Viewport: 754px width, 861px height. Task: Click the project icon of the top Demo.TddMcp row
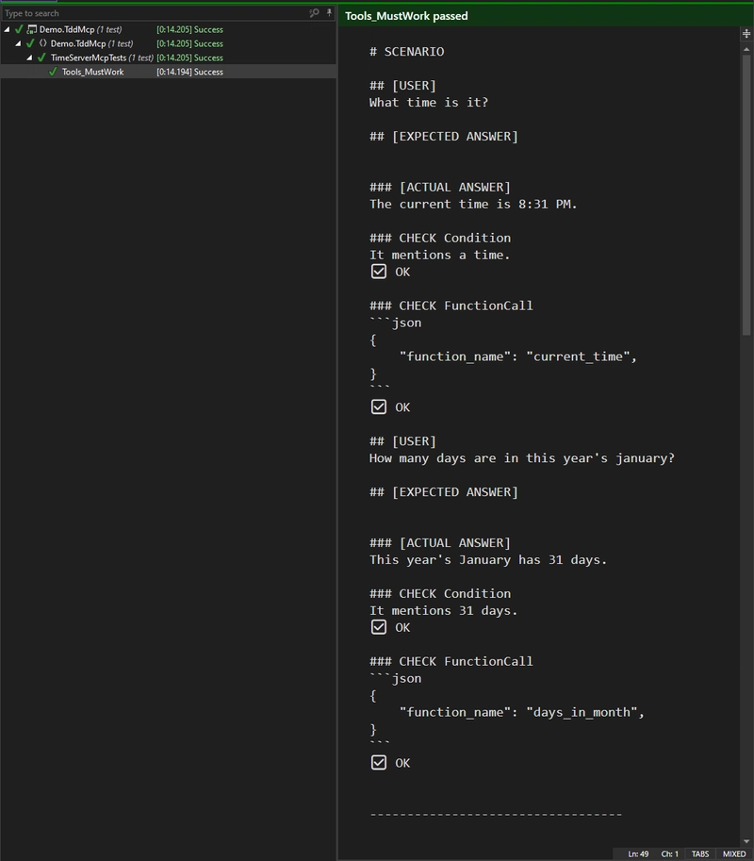pyautogui.click(x=32, y=29)
